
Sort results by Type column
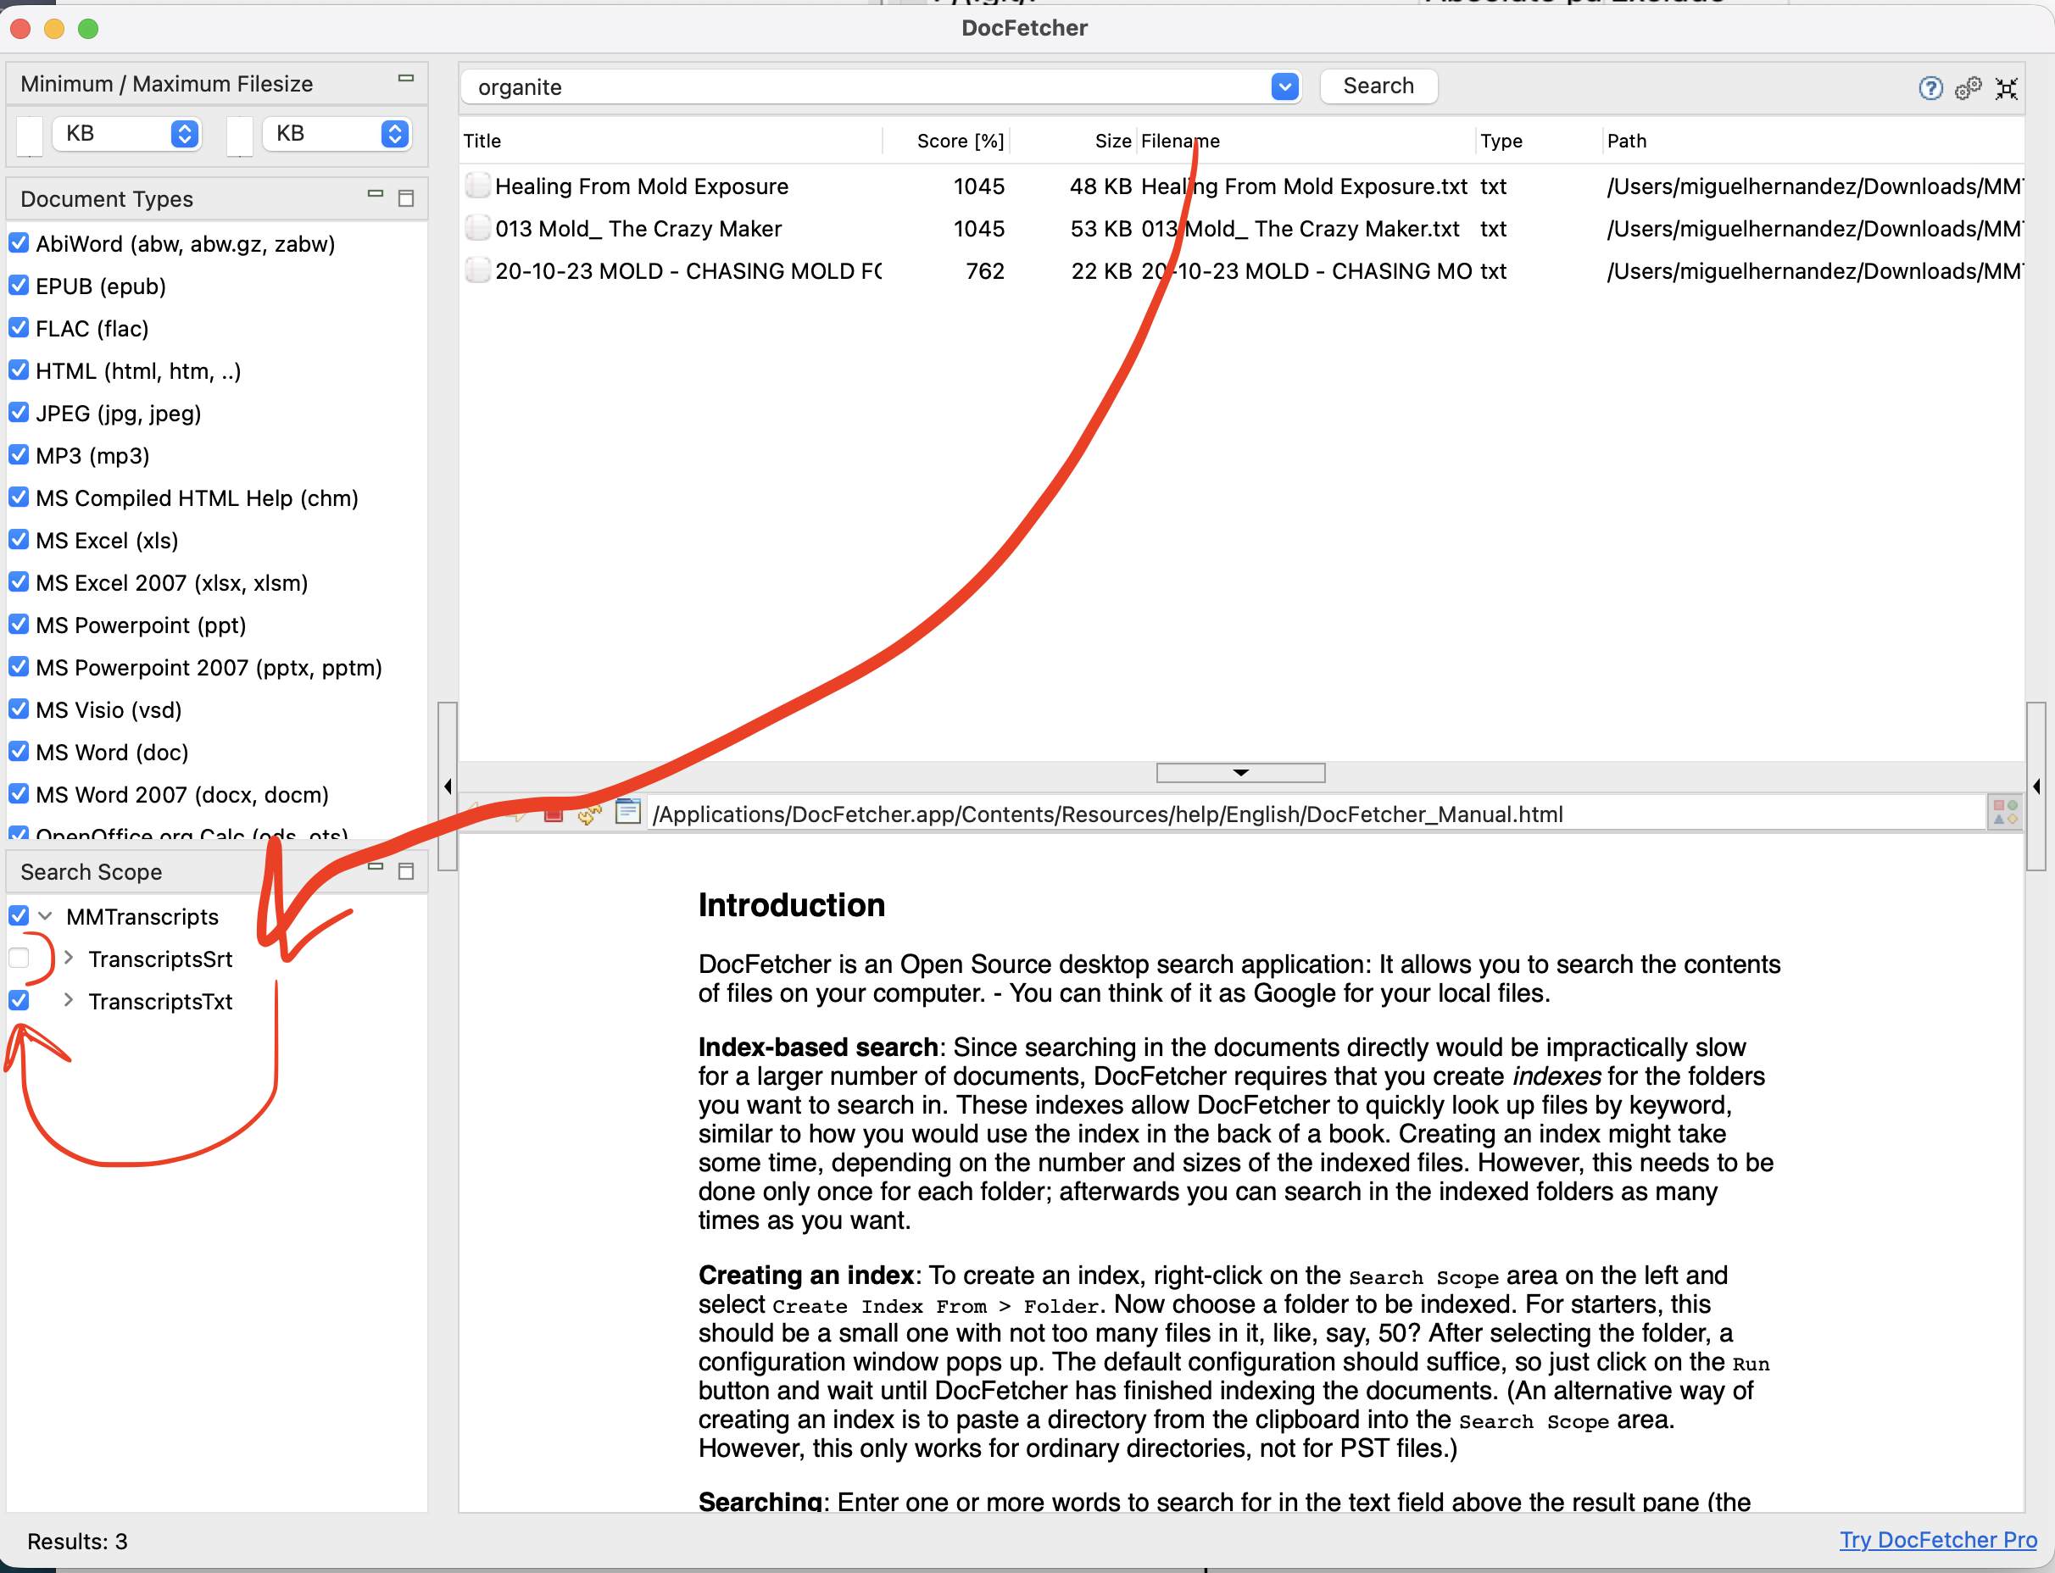point(1538,141)
